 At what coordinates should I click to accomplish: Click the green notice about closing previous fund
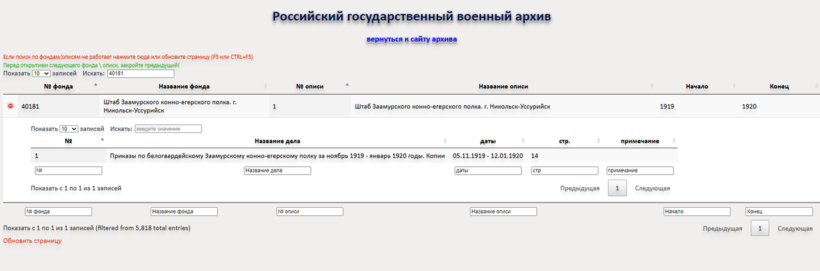(x=92, y=65)
